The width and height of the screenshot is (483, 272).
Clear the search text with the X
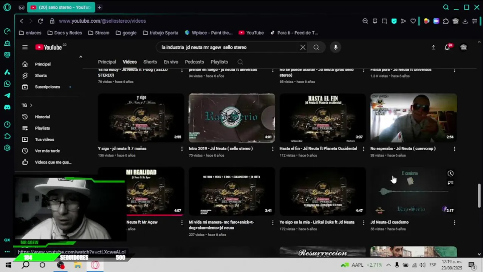[x=303, y=47]
